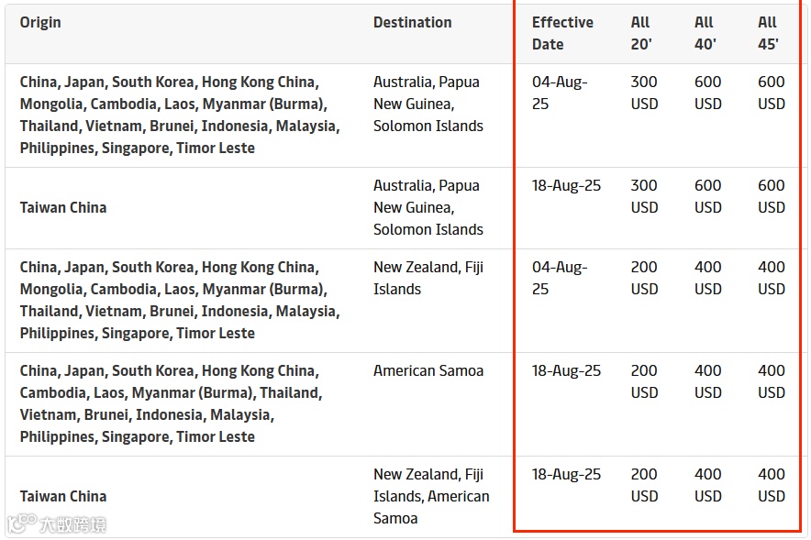Click the Destination column header
This screenshot has height=540, width=811.
click(412, 23)
